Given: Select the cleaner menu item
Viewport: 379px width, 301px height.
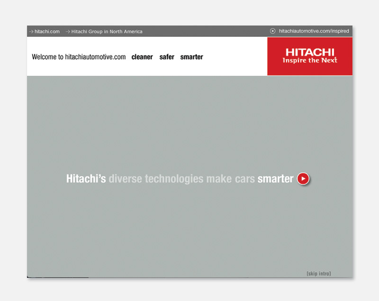Looking at the screenshot, I should (x=142, y=57).
